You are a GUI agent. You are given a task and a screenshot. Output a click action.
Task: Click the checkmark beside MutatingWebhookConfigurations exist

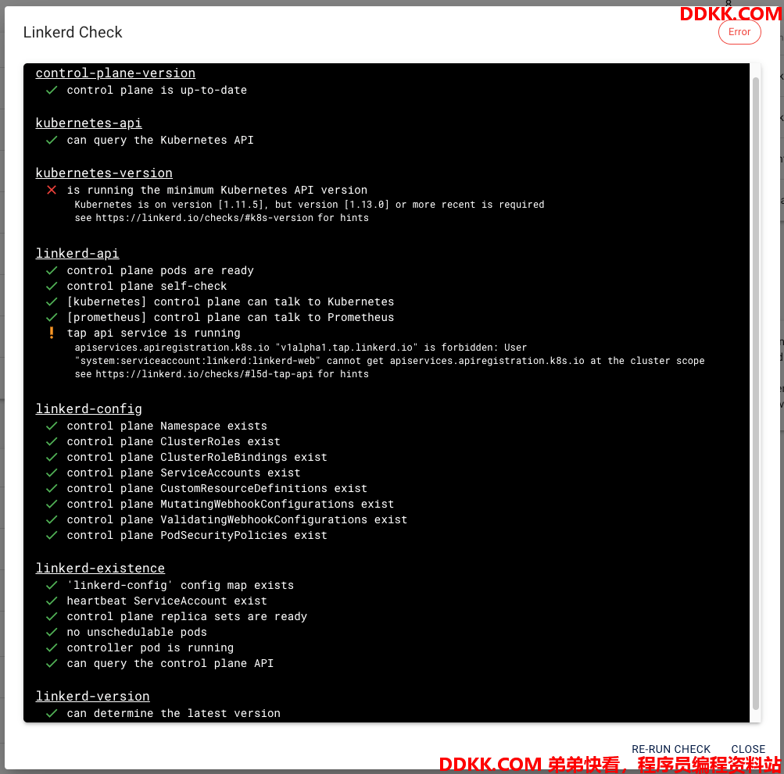[x=52, y=504]
